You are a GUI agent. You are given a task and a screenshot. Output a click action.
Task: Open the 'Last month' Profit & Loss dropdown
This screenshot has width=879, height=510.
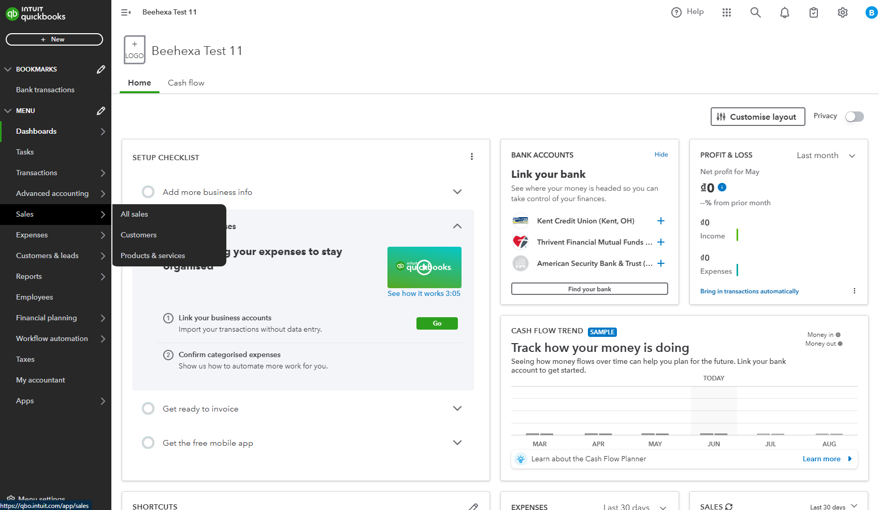[x=826, y=155]
